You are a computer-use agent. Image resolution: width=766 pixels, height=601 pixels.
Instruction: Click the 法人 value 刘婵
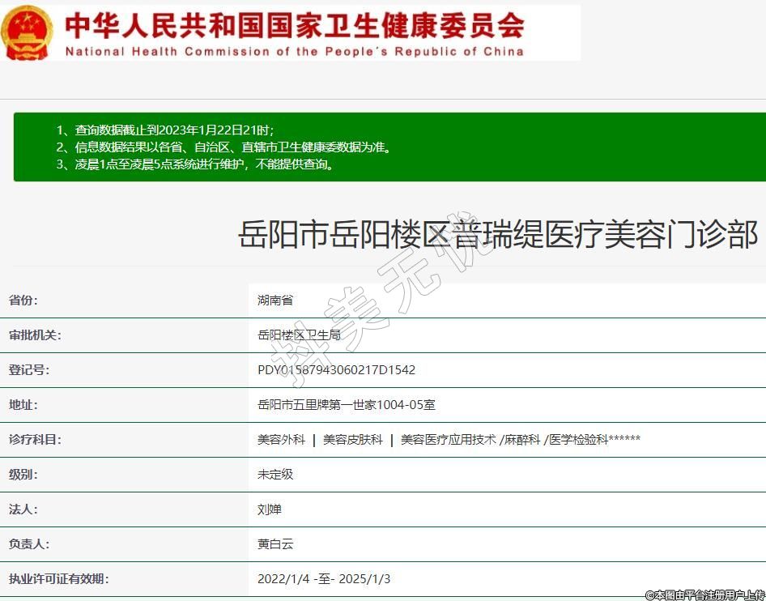coord(270,509)
